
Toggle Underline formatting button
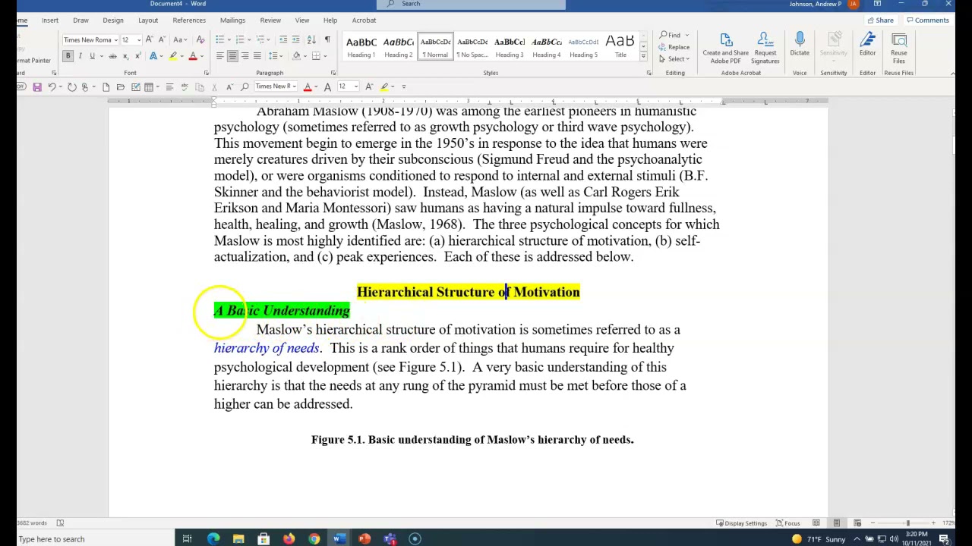pyautogui.click(x=93, y=56)
